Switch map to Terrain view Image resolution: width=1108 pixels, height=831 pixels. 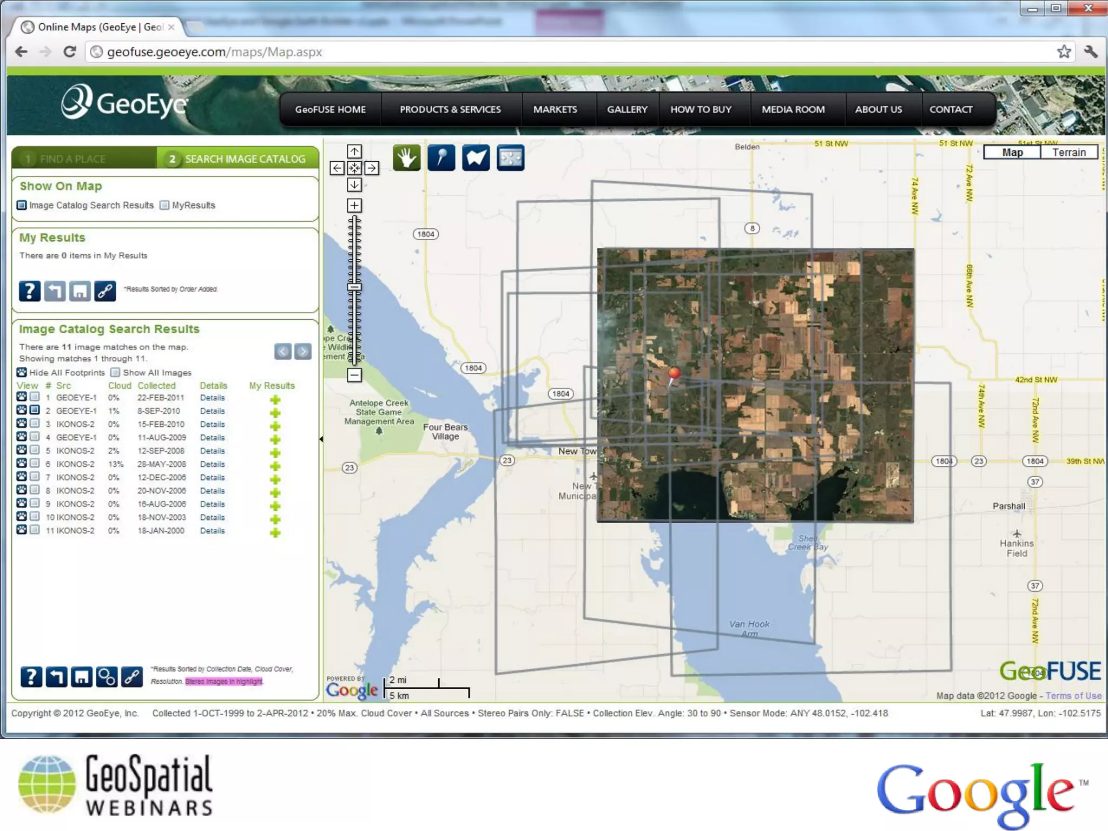(x=1069, y=152)
